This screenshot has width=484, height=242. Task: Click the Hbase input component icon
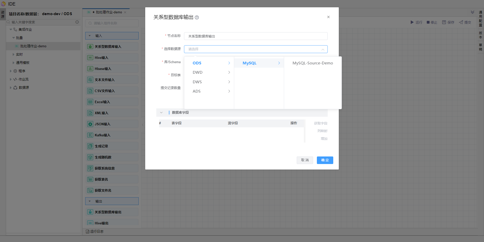(x=90, y=69)
